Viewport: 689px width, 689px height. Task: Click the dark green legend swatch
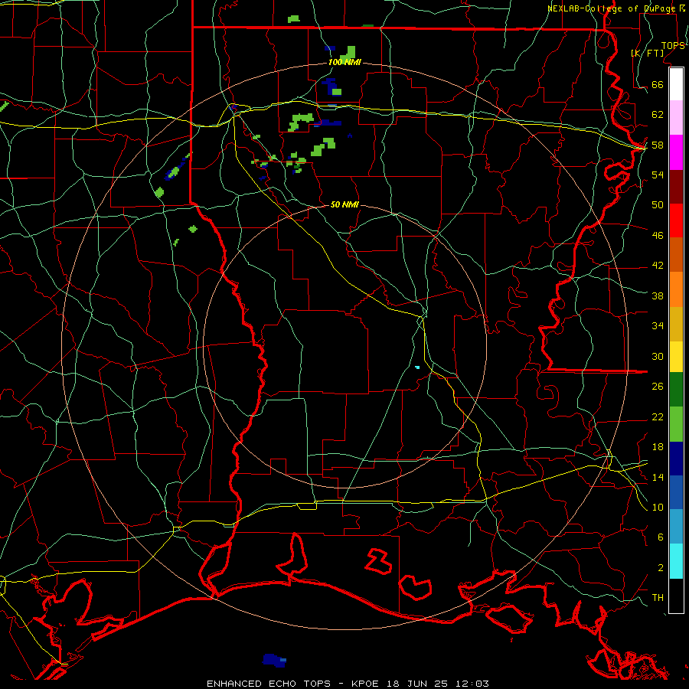coord(676,390)
